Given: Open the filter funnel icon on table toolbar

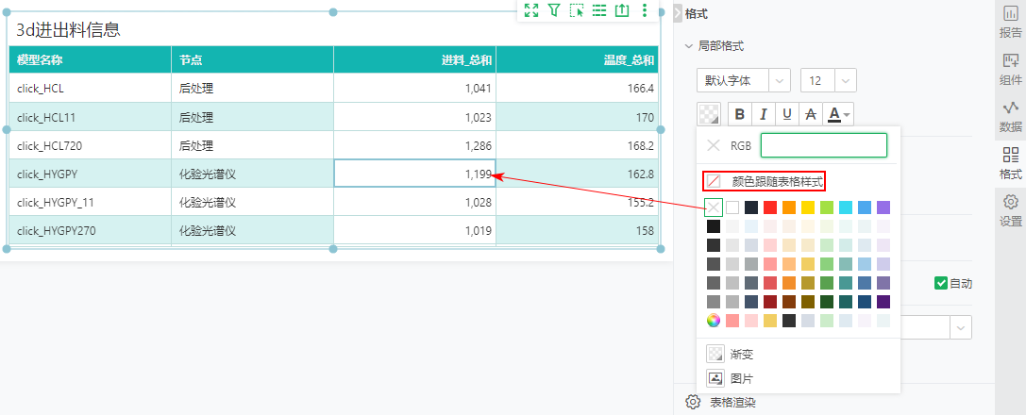Looking at the screenshot, I should point(554,9).
